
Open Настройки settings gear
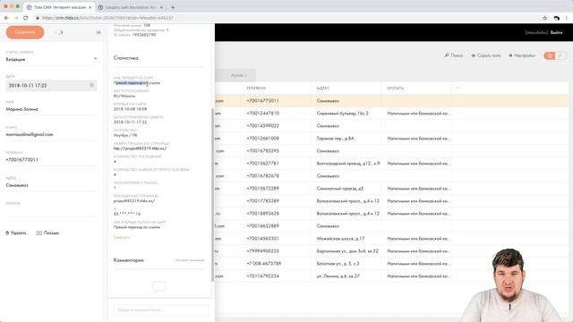(522, 55)
